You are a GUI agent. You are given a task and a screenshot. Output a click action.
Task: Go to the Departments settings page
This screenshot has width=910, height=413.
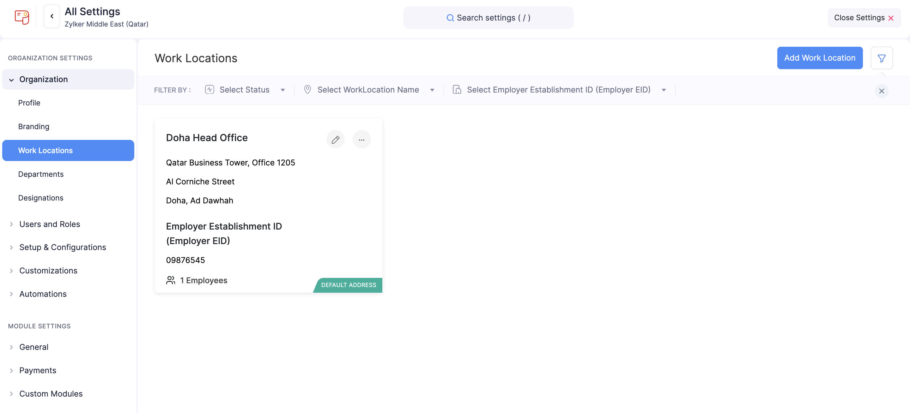41,174
